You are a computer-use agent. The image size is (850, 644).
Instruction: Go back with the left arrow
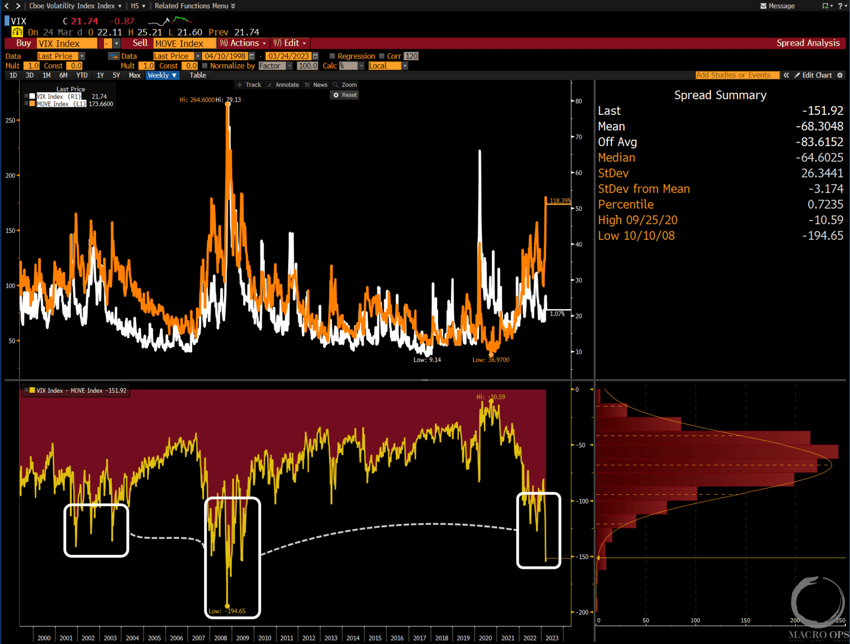point(7,6)
